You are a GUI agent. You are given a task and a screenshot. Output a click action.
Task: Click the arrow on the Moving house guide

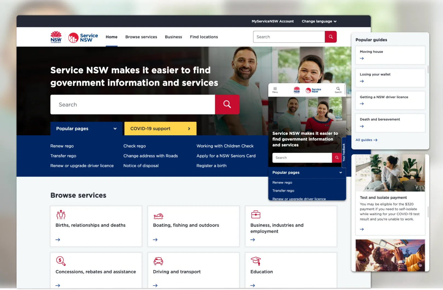tap(362, 58)
